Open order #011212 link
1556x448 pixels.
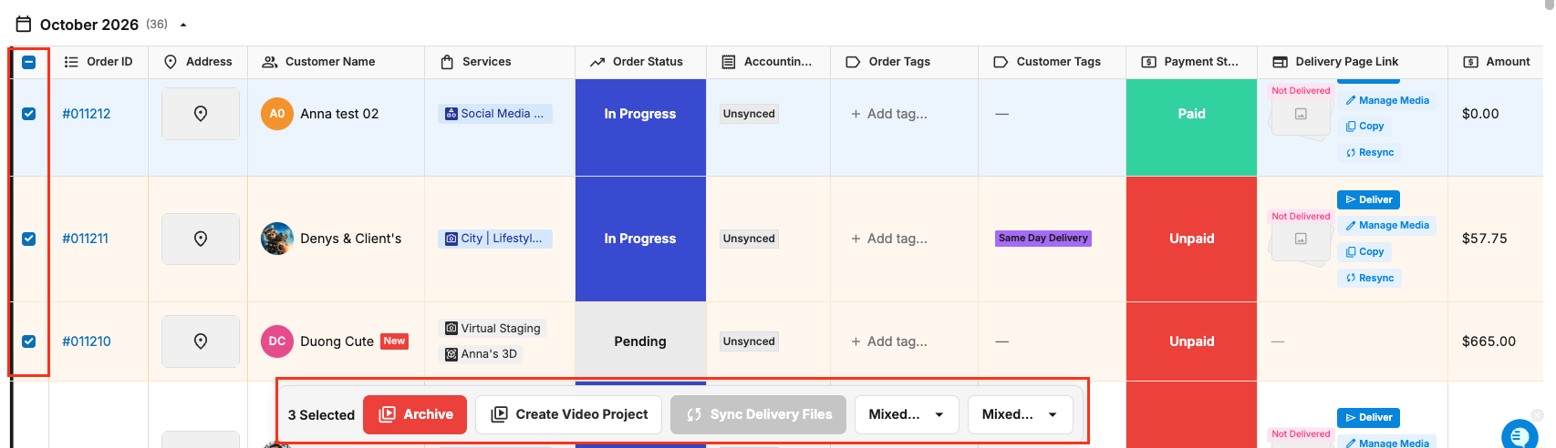(x=87, y=114)
